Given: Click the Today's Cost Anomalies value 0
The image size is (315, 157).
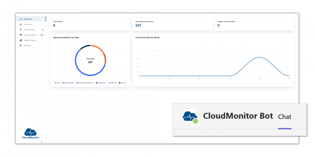Looking at the screenshot, I should (x=219, y=25).
